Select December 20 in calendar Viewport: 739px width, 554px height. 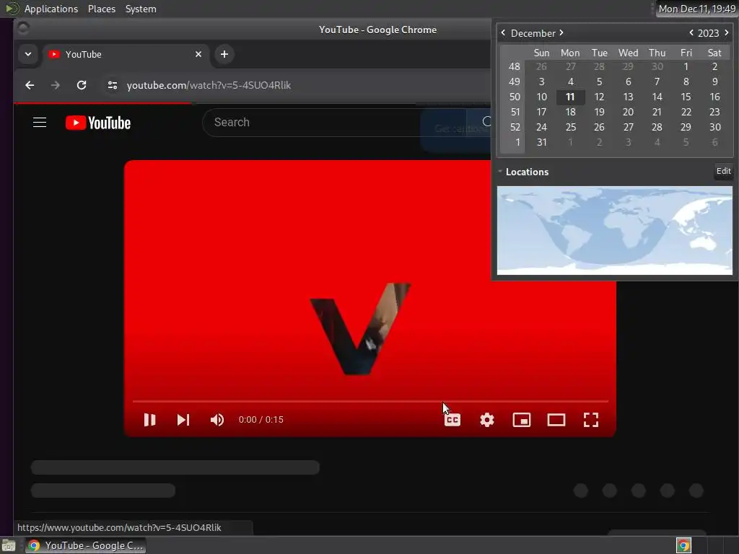[629, 112]
